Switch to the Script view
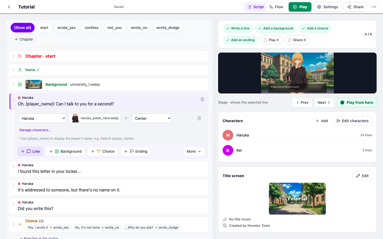Screen dimensions: 383x239 pyautogui.click(x=256, y=7)
